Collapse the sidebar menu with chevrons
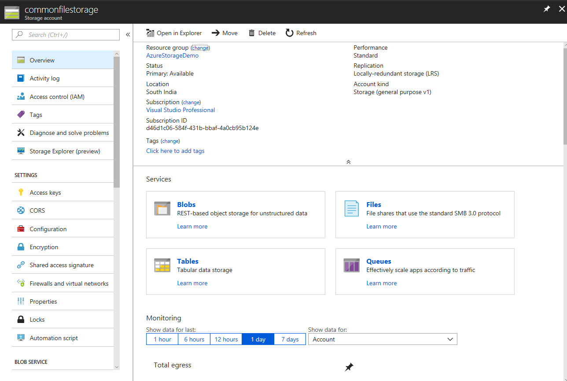567x381 pixels. (x=128, y=35)
